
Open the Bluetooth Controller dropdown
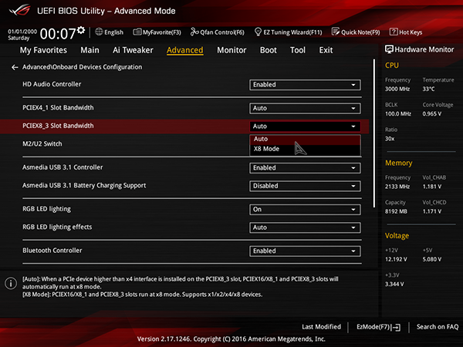[x=305, y=251]
